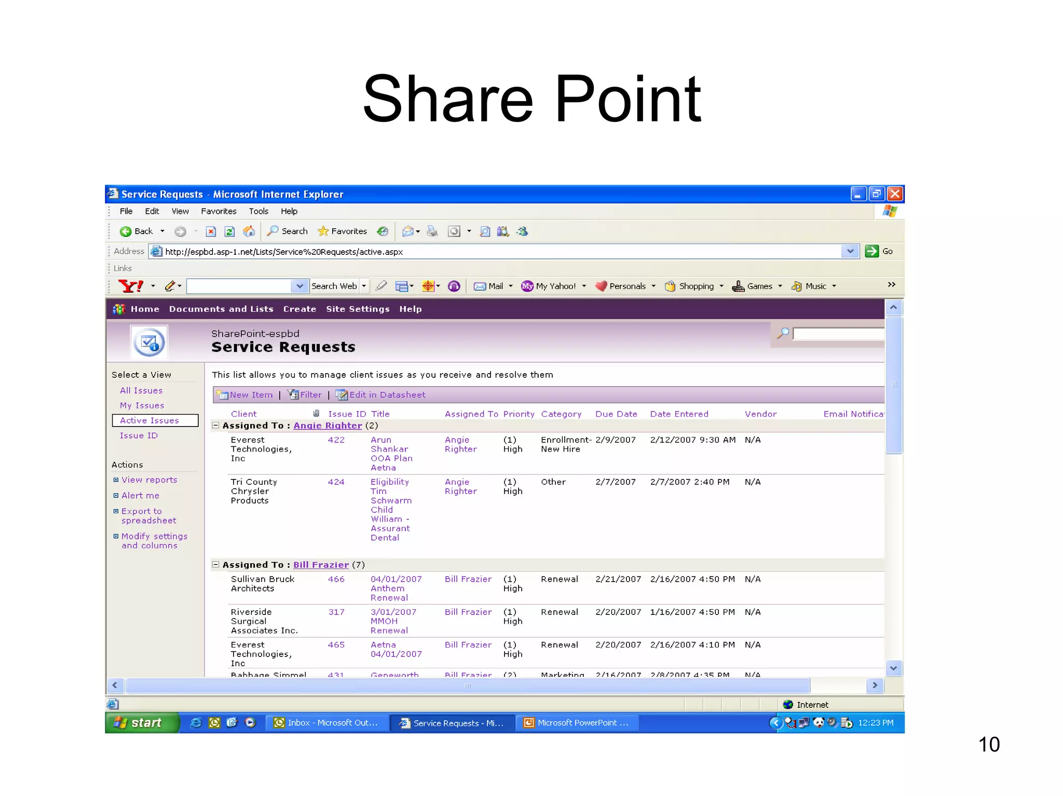
Task: Click the Refresh page icon
Action: click(x=229, y=231)
